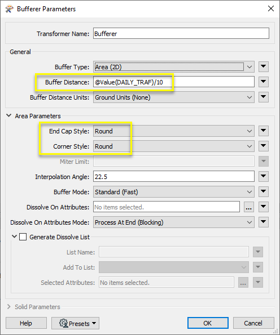280x335 pixels.
Task: Open the arrow menu beside Corner Style
Action: 263,146
